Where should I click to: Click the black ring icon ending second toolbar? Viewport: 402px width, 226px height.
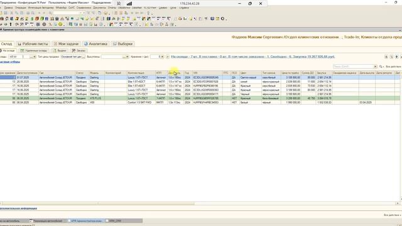(222, 19)
